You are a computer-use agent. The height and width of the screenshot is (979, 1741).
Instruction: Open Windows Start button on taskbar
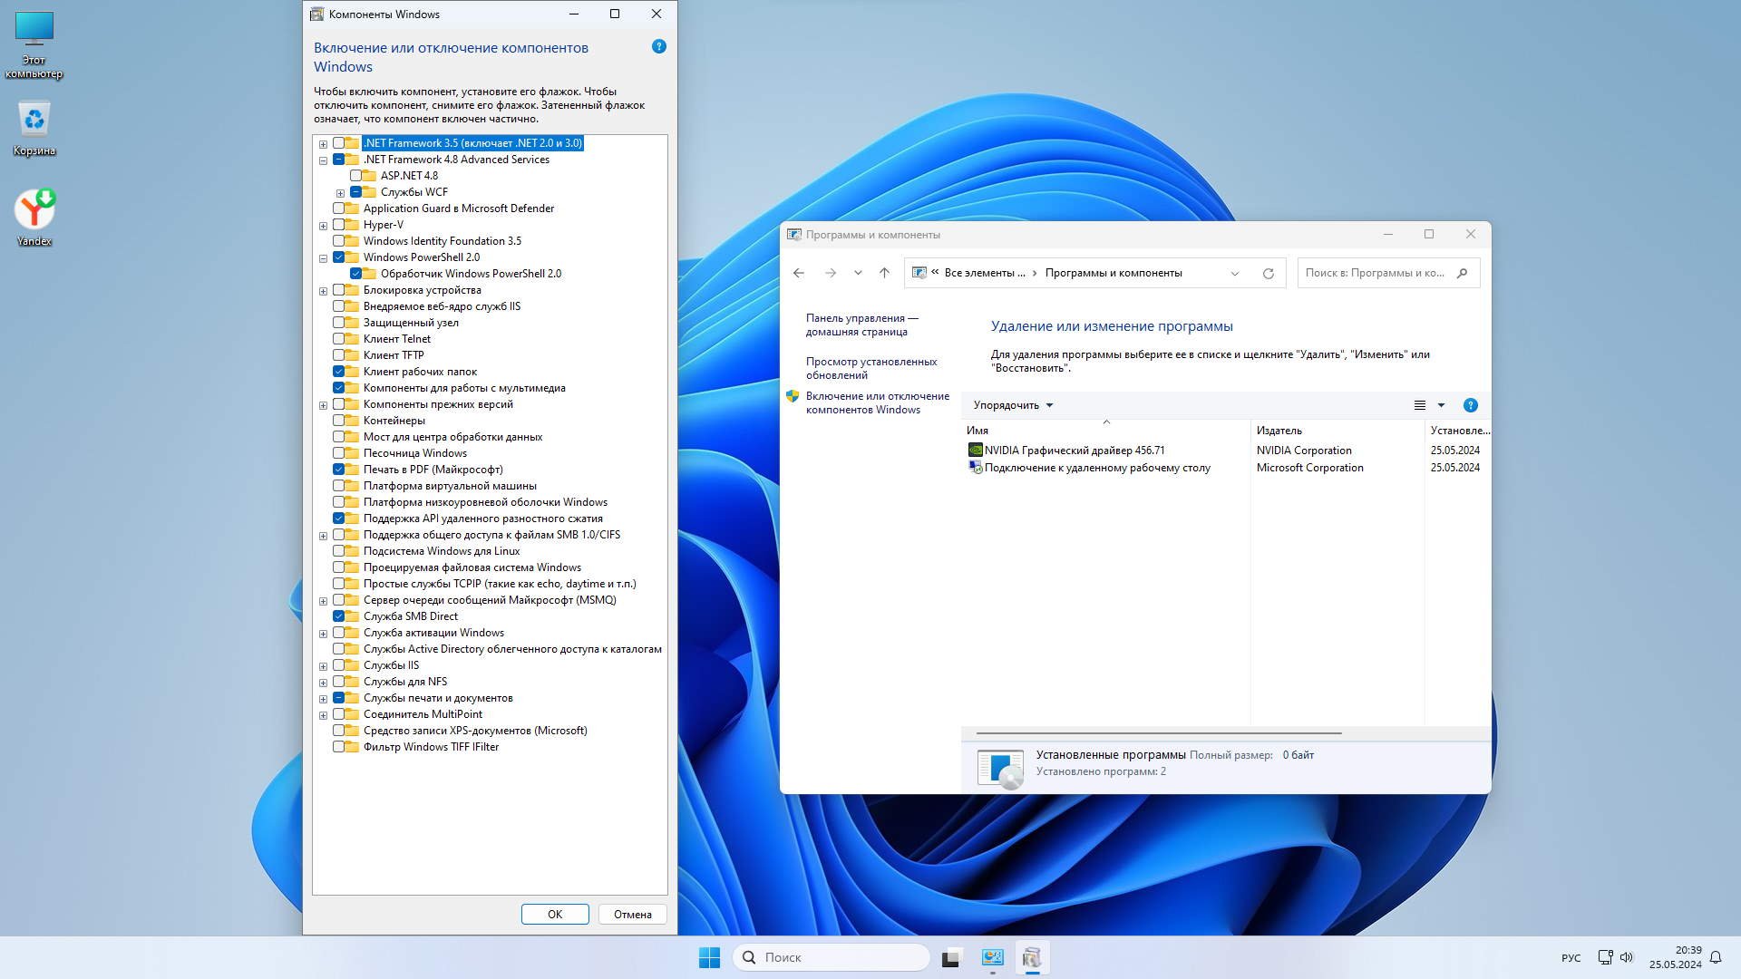(709, 957)
